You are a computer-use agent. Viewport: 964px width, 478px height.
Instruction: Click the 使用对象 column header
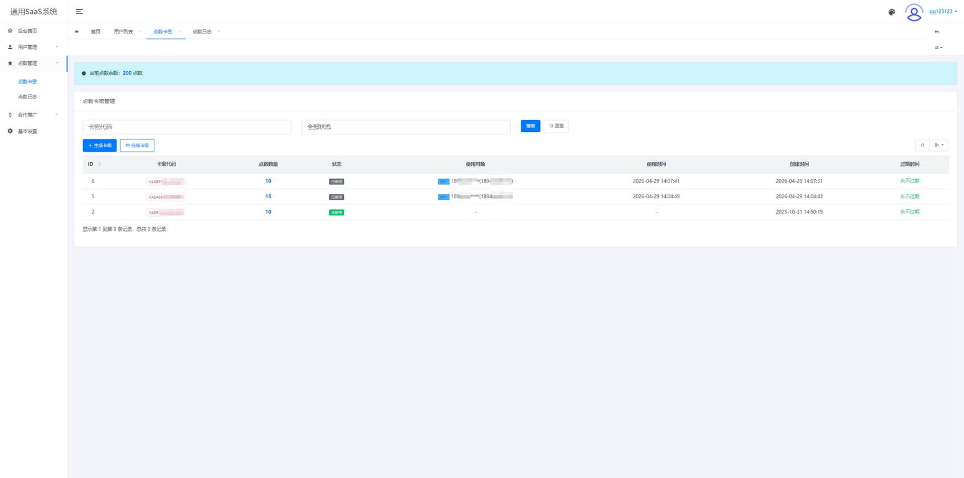point(475,164)
